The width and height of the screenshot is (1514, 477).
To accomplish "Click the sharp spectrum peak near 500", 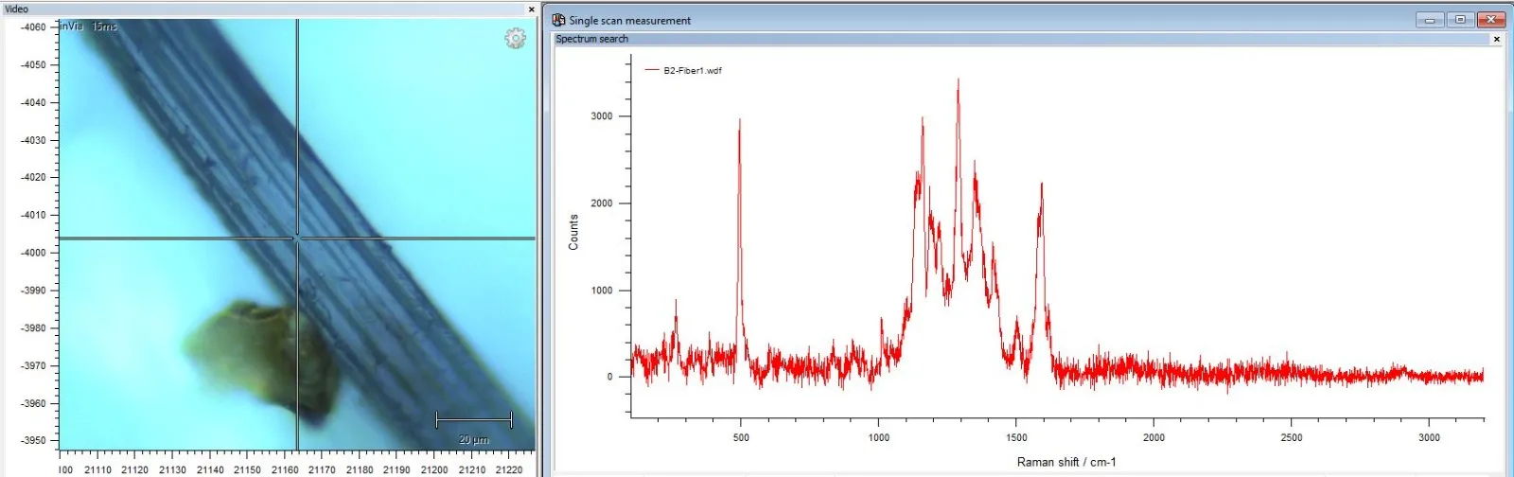I will 739,121.
